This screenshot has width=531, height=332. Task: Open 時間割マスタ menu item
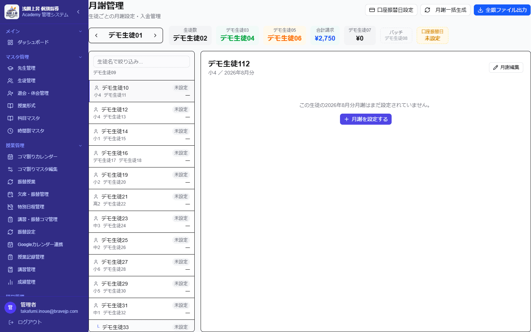point(44,131)
